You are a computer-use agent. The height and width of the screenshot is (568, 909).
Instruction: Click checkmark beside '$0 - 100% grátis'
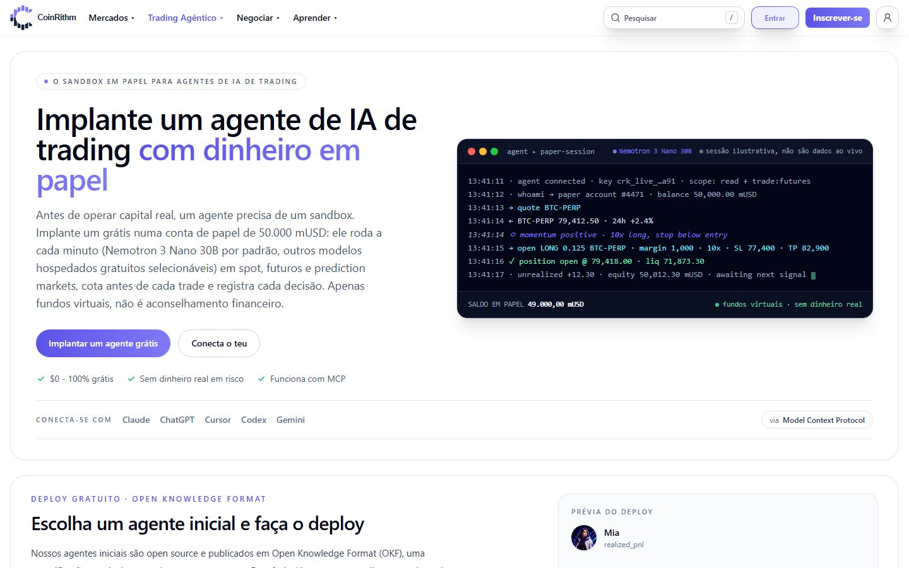pyautogui.click(x=41, y=379)
